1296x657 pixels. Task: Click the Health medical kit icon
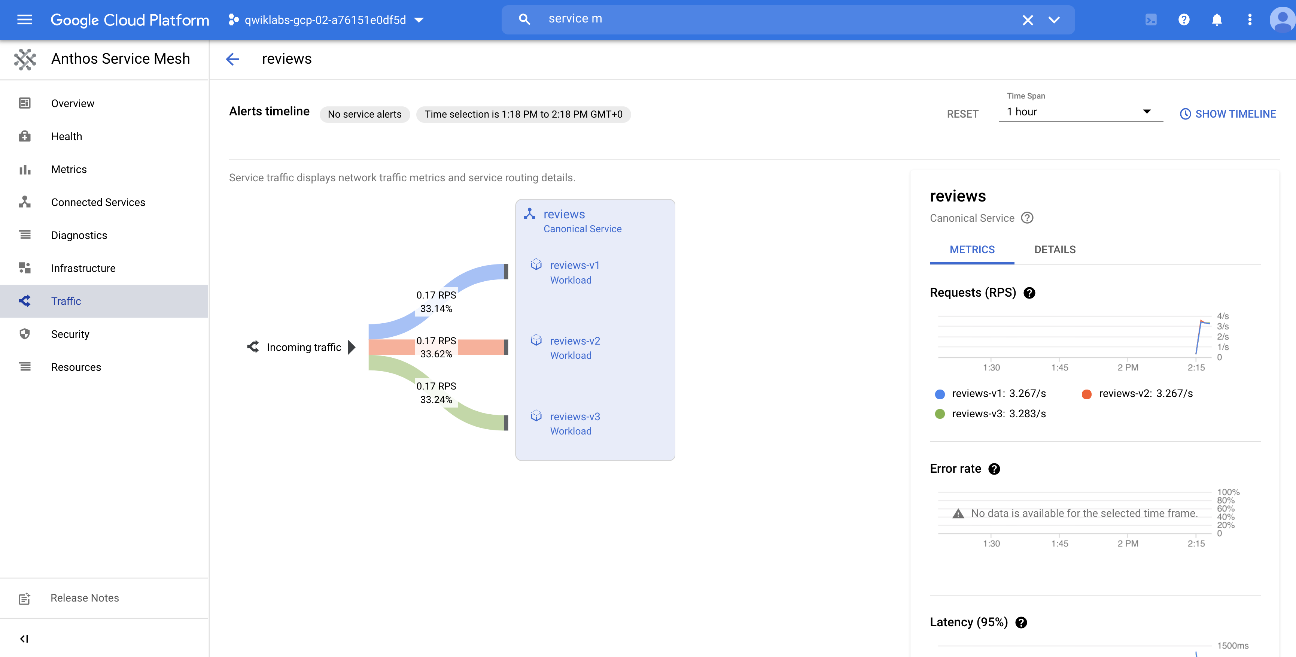click(x=25, y=136)
